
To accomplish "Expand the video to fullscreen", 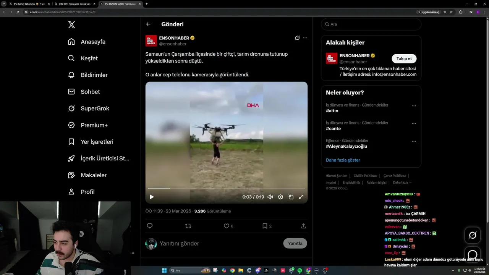I will click(x=301, y=197).
